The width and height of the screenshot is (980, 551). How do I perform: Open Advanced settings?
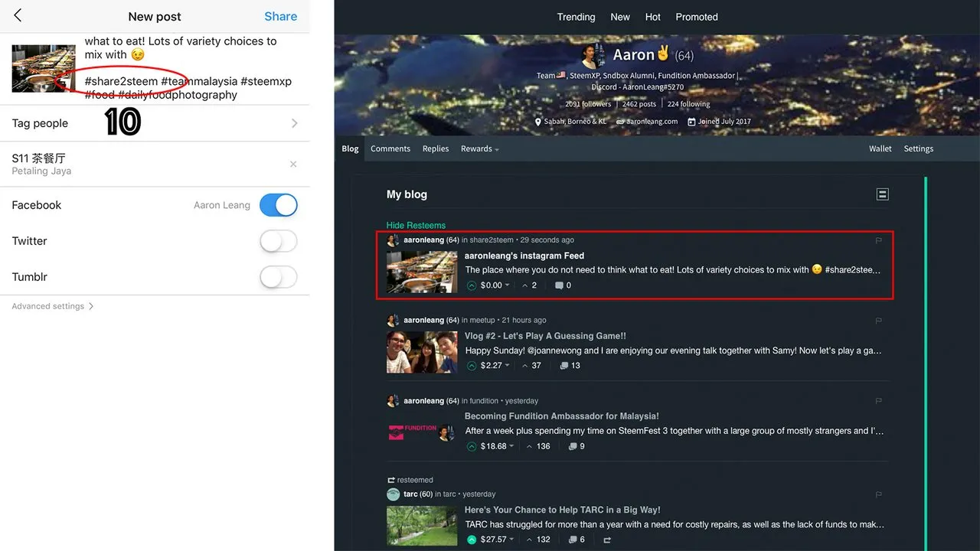(x=53, y=306)
